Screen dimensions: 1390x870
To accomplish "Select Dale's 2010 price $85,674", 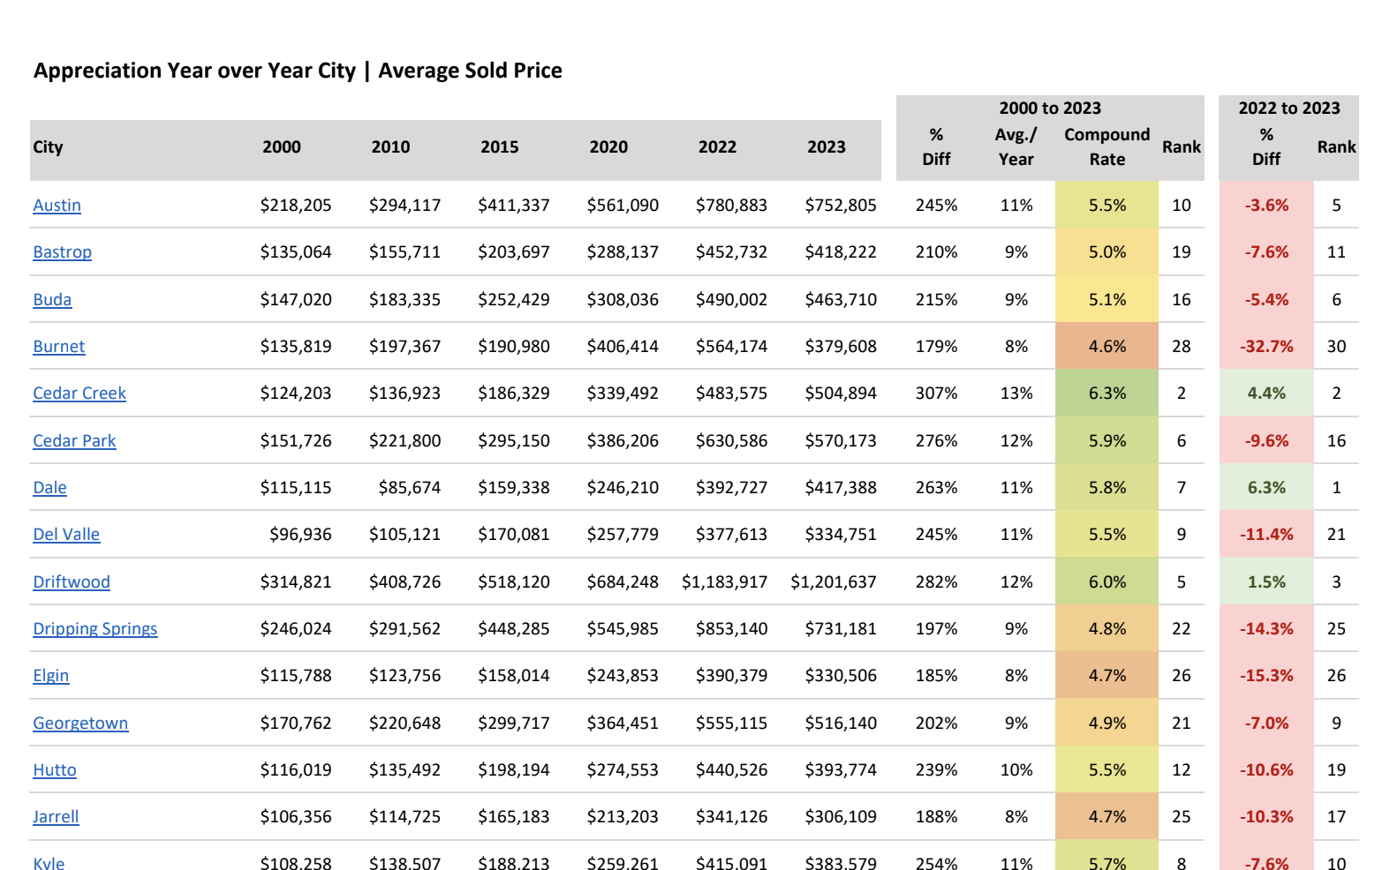I will coord(410,488).
